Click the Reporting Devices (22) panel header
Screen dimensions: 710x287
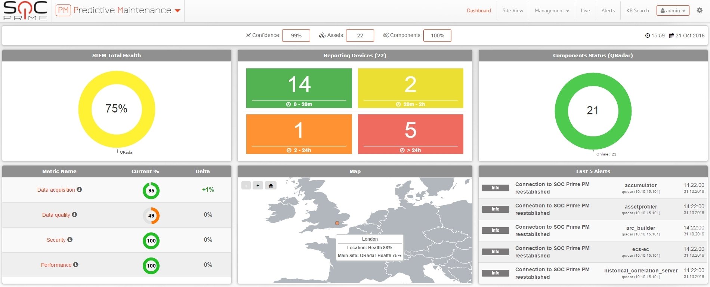click(355, 56)
